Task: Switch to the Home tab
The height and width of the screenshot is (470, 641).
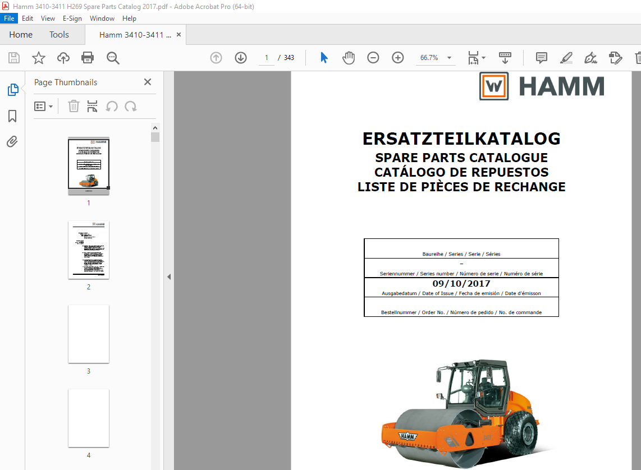Action: tap(21, 35)
